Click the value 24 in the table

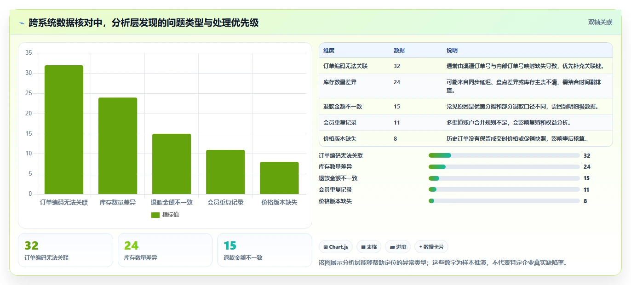(x=397, y=82)
